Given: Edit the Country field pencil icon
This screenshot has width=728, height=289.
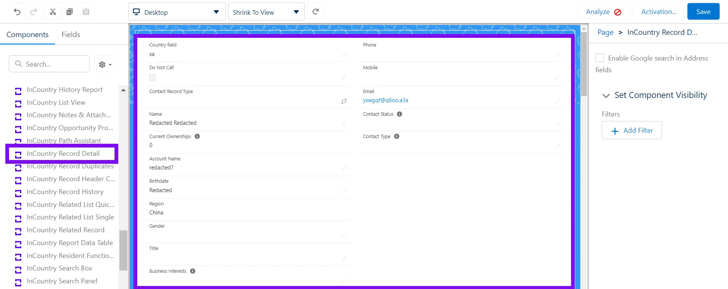Looking at the screenshot, I should coord(344,55).
